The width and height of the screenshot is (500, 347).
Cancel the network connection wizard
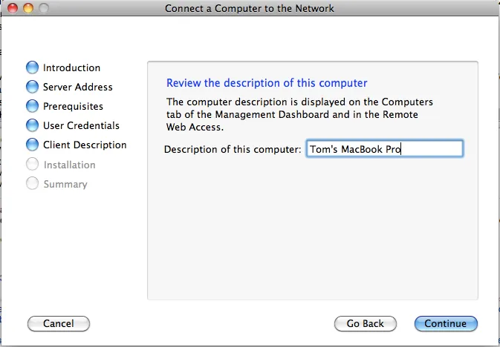tap(59, 323)
